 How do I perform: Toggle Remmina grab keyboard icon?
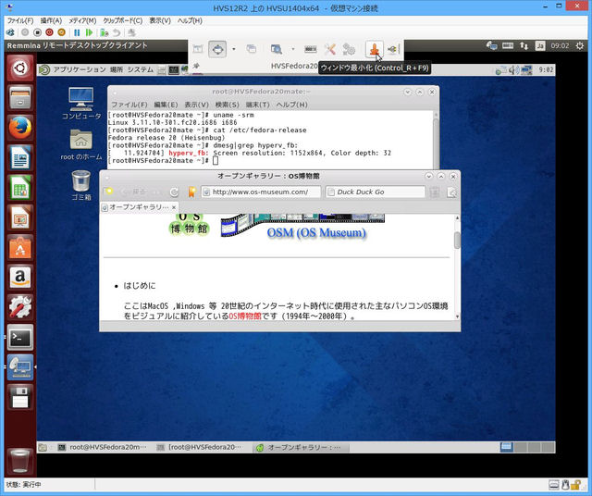311,49
